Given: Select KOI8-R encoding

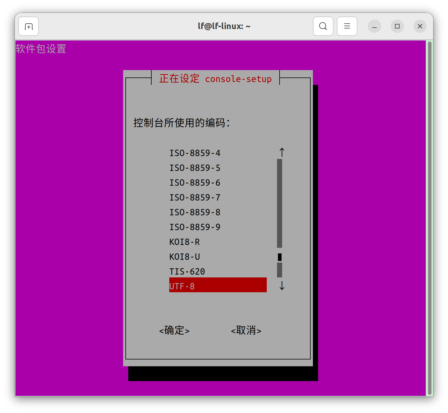Looking at the screenshot, I should pyautogui.click(x=218, y=242).
